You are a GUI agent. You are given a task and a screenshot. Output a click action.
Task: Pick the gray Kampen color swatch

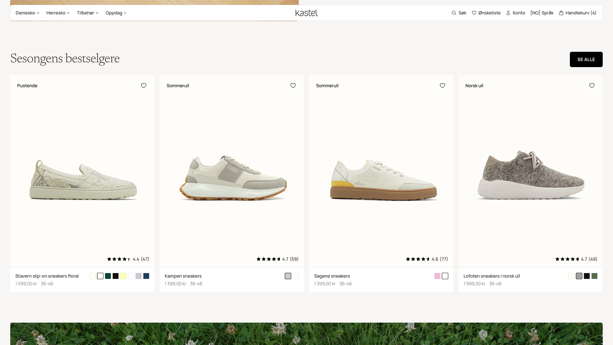(x=288, y=276)
